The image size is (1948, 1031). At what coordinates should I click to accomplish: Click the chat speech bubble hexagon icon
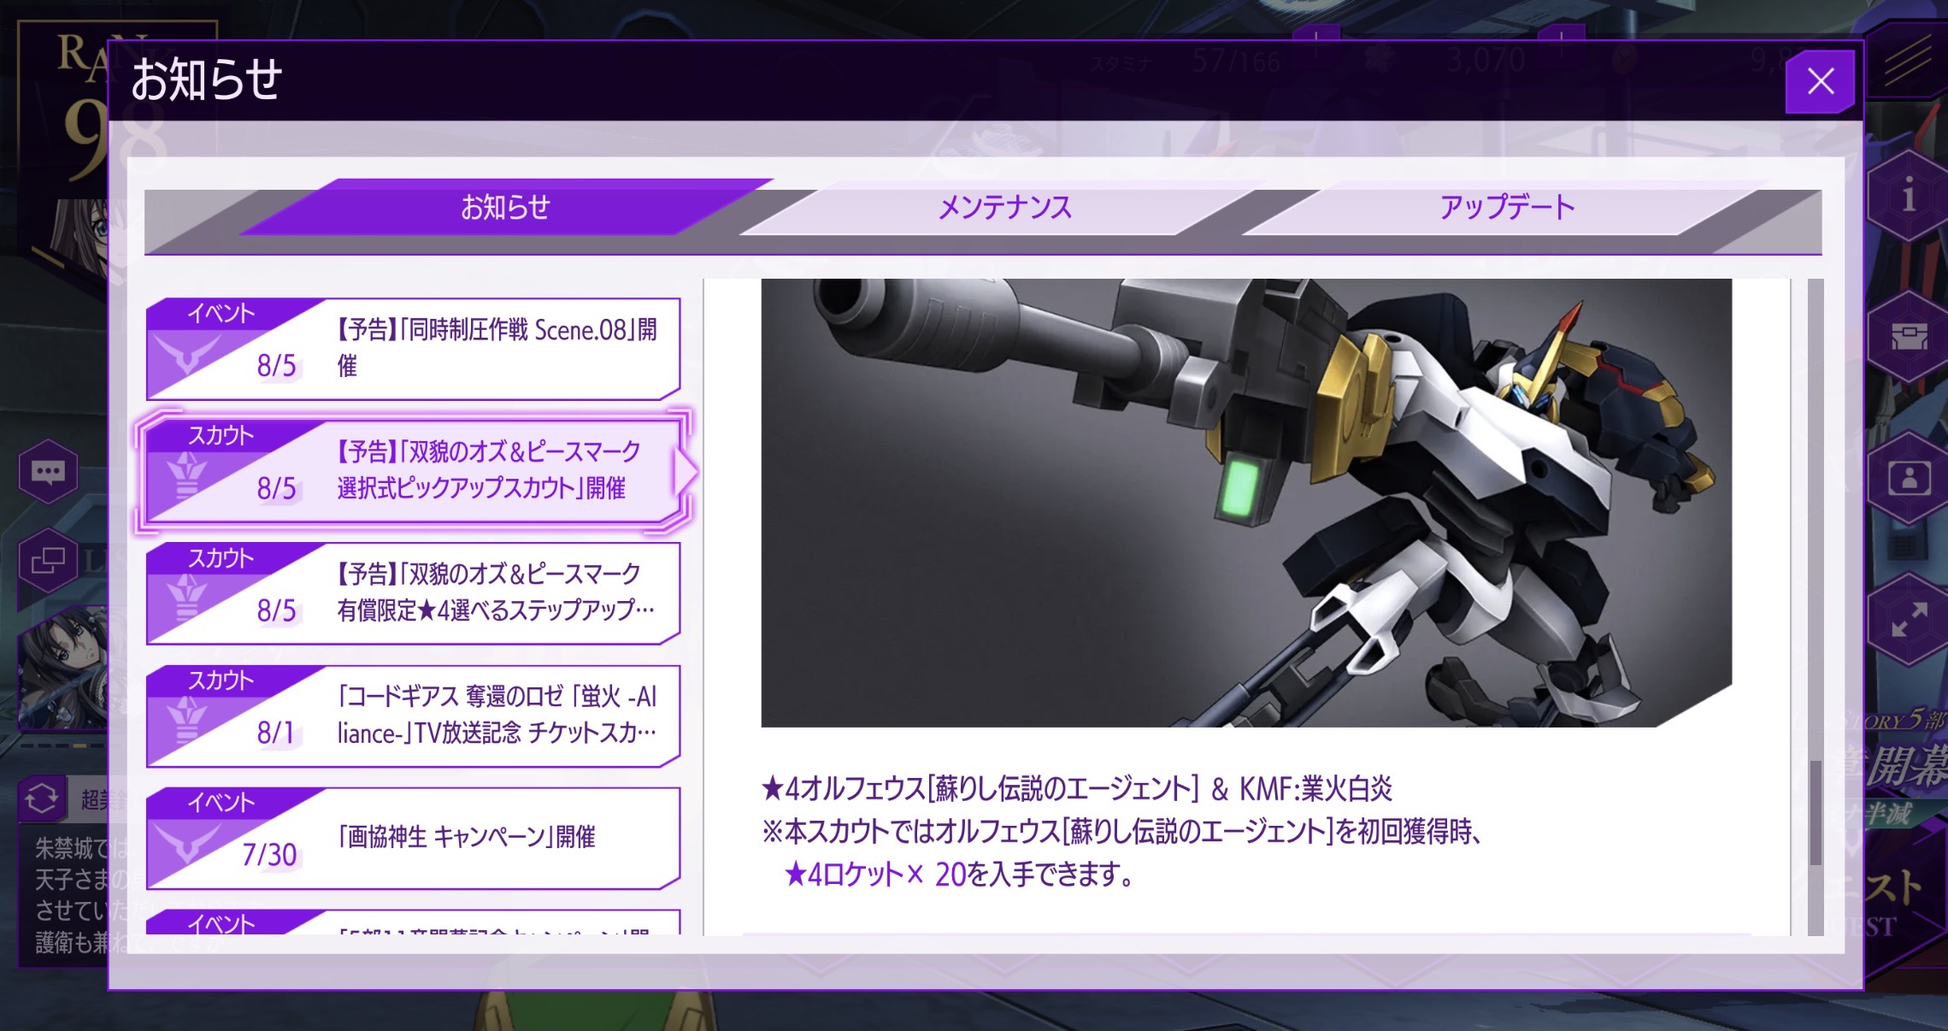tap(48, 471)
